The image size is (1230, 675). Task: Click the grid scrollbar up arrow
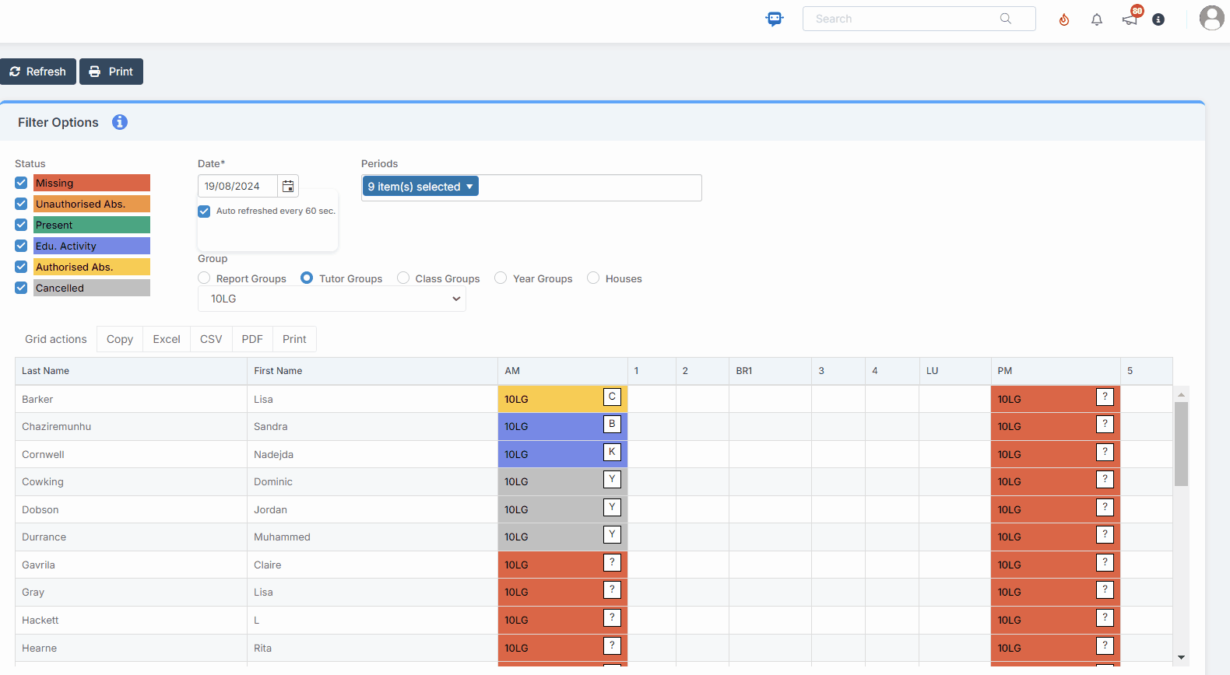click(1181, 395)
